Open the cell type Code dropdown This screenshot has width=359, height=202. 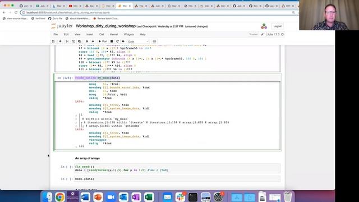point(138,42)
